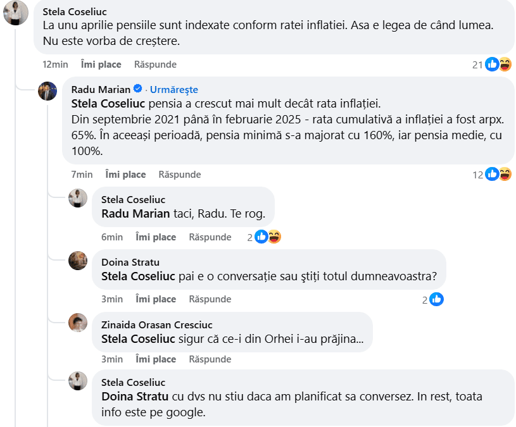Click the like reaction icon on Stela Coseliuc's top comment

tap(492, 65)
